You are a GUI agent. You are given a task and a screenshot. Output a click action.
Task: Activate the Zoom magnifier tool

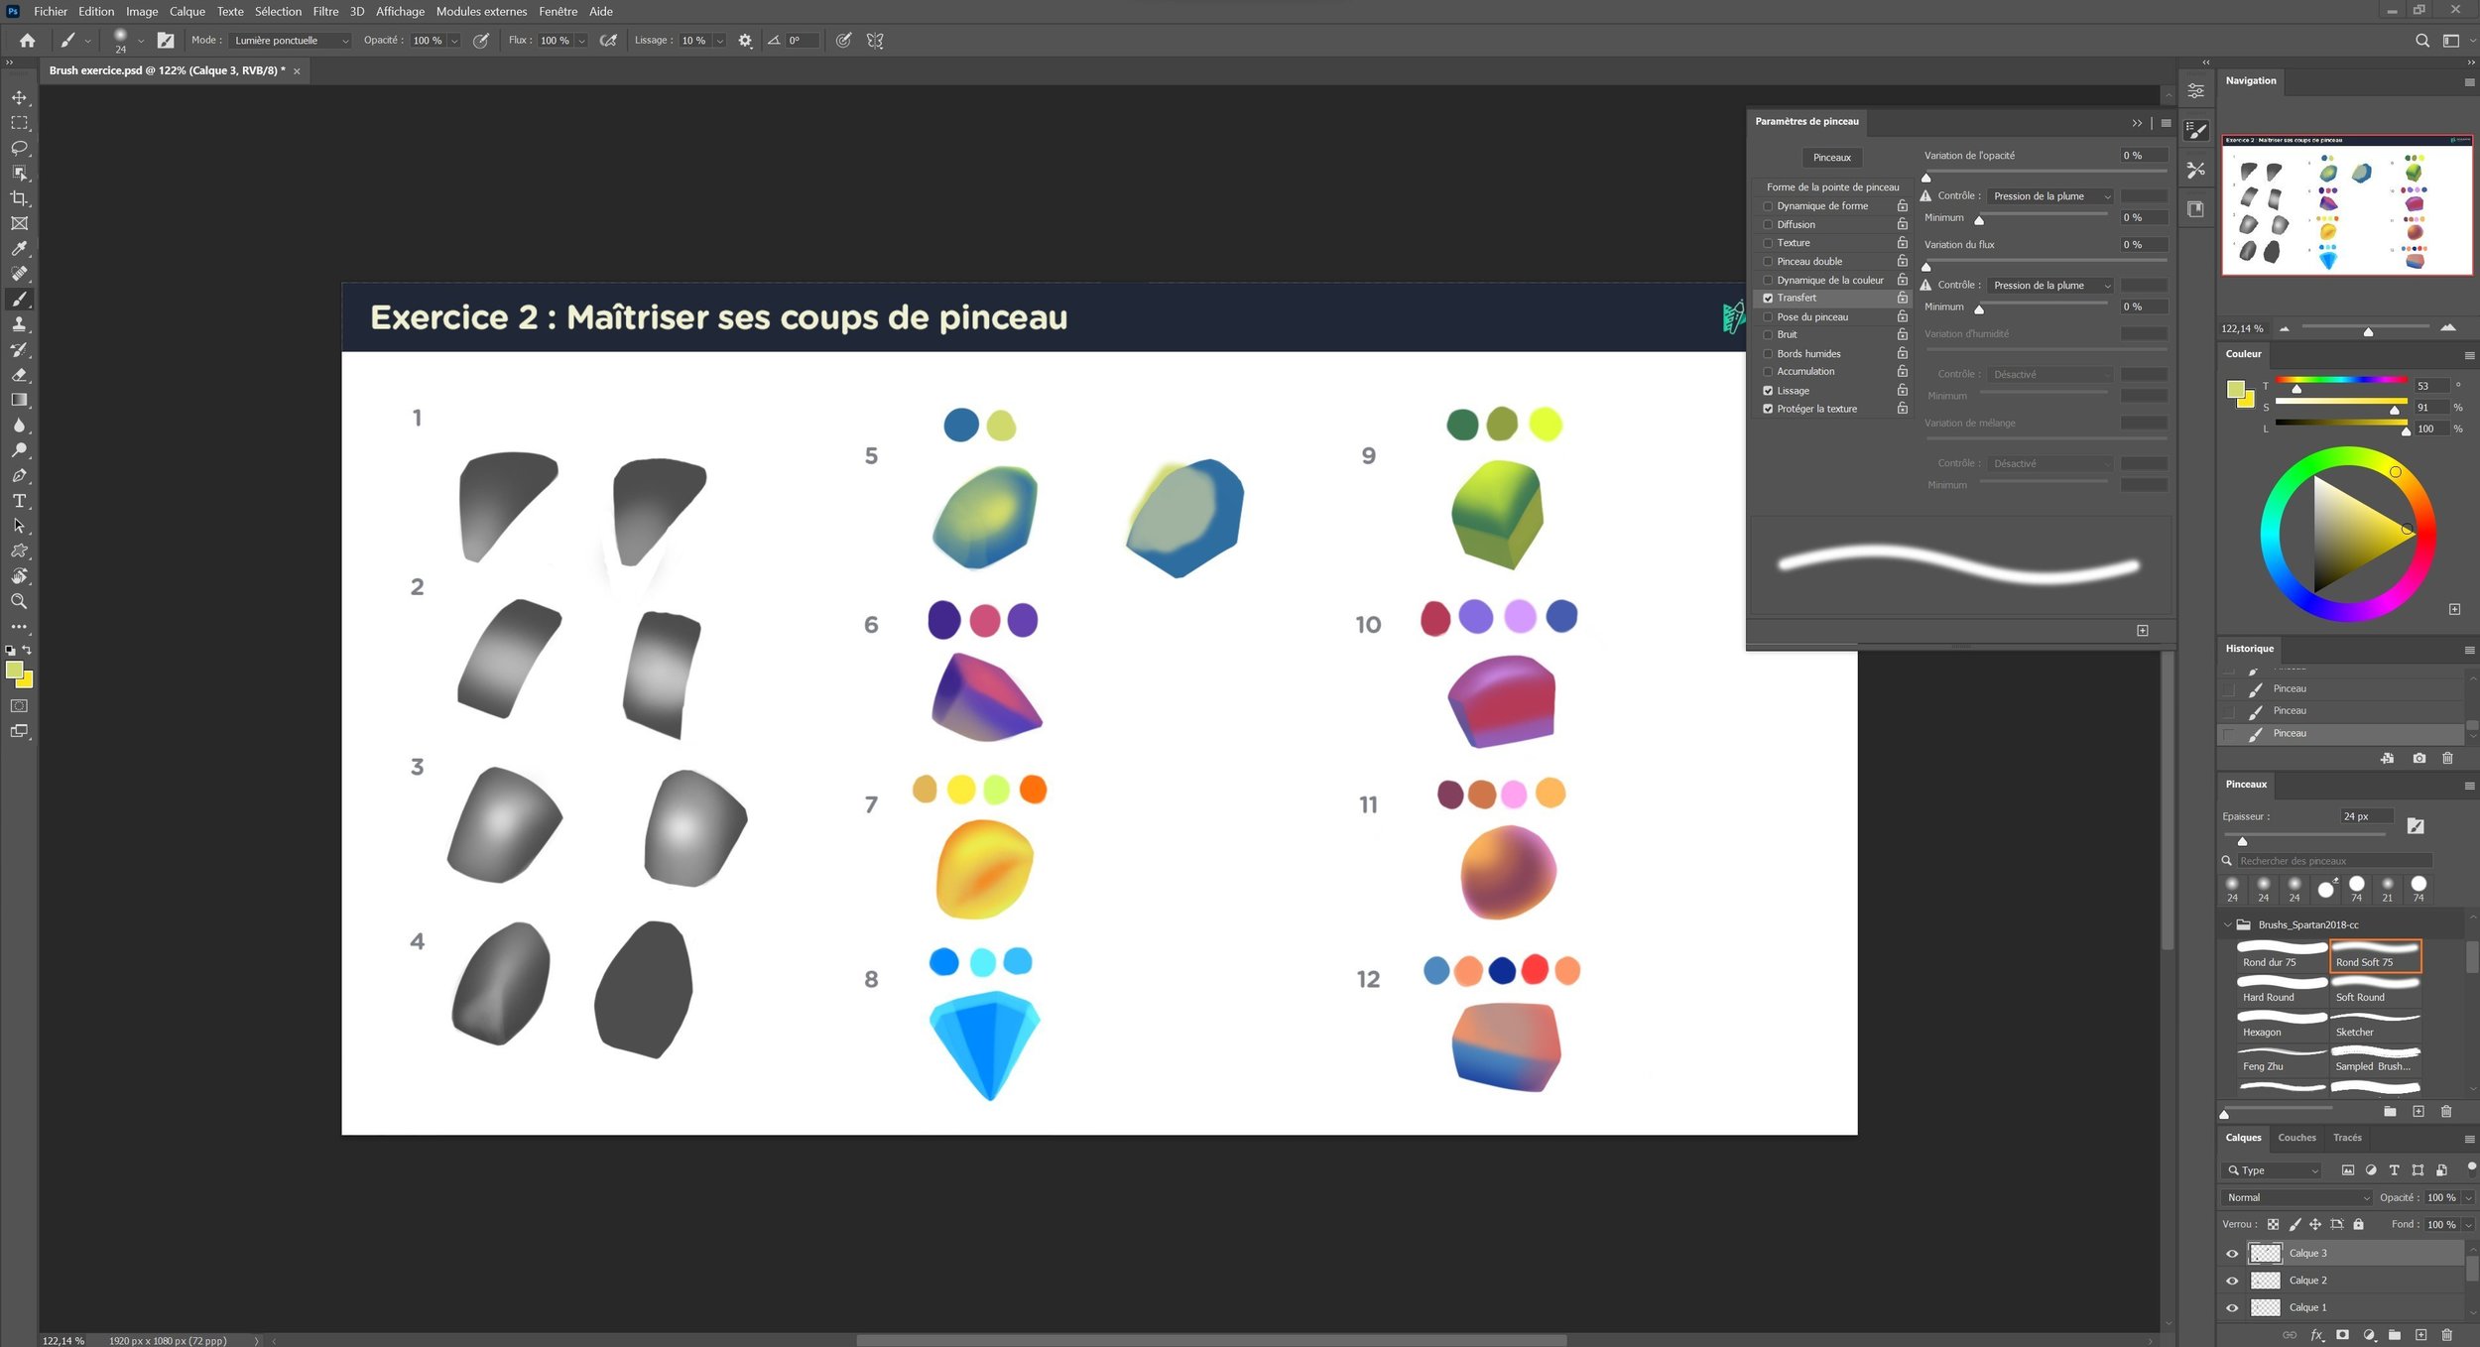pos(19,601)
